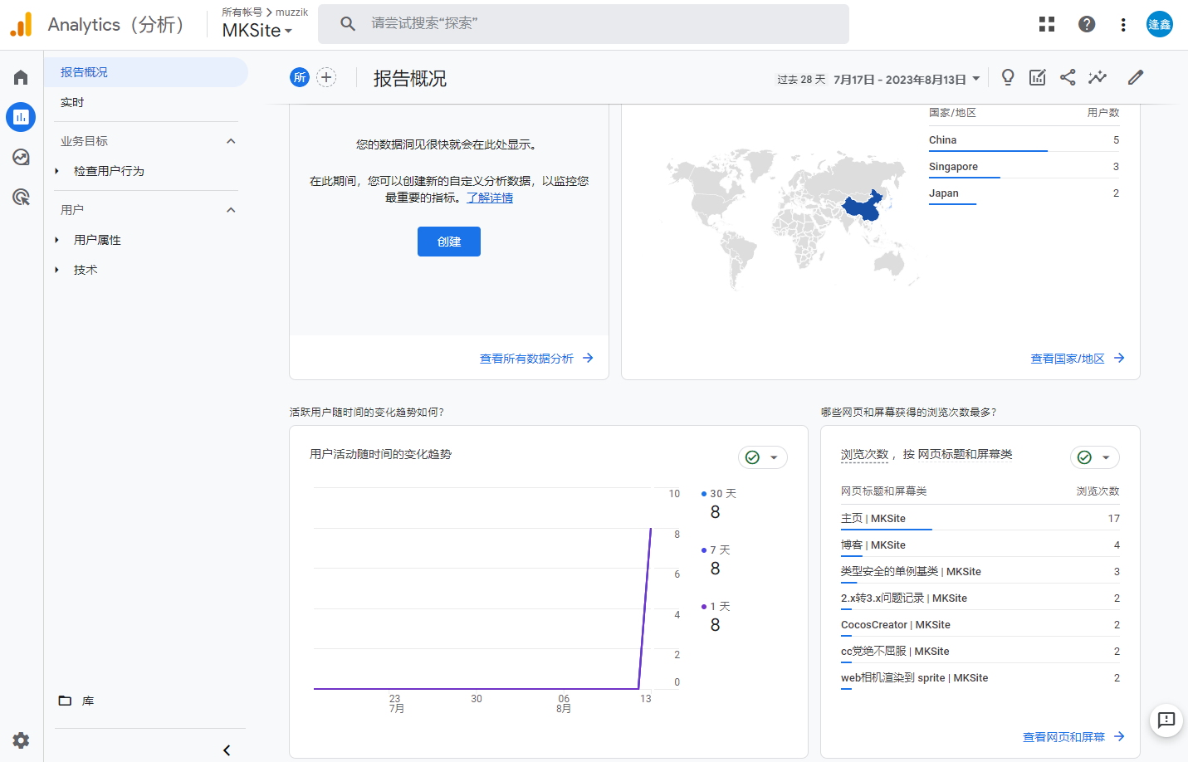
Task: Open the Insights lightbulb icon
Action: tap(1008, 77)
